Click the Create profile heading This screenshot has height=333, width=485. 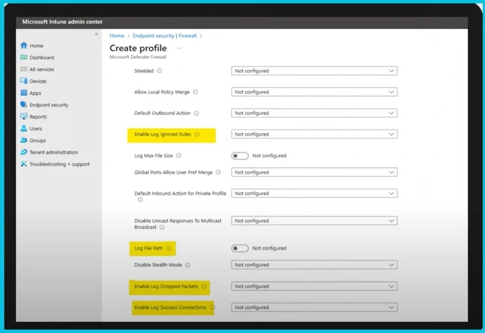tap(138, 48)
